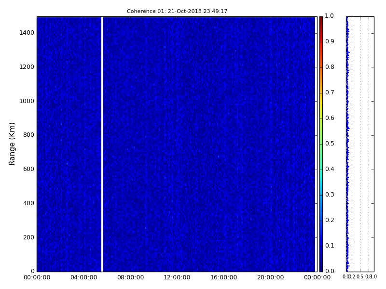This screenshot has width=386, height=289.
Task: Click the 04:00:00 time tick label
Action: [x=83, y=277]
